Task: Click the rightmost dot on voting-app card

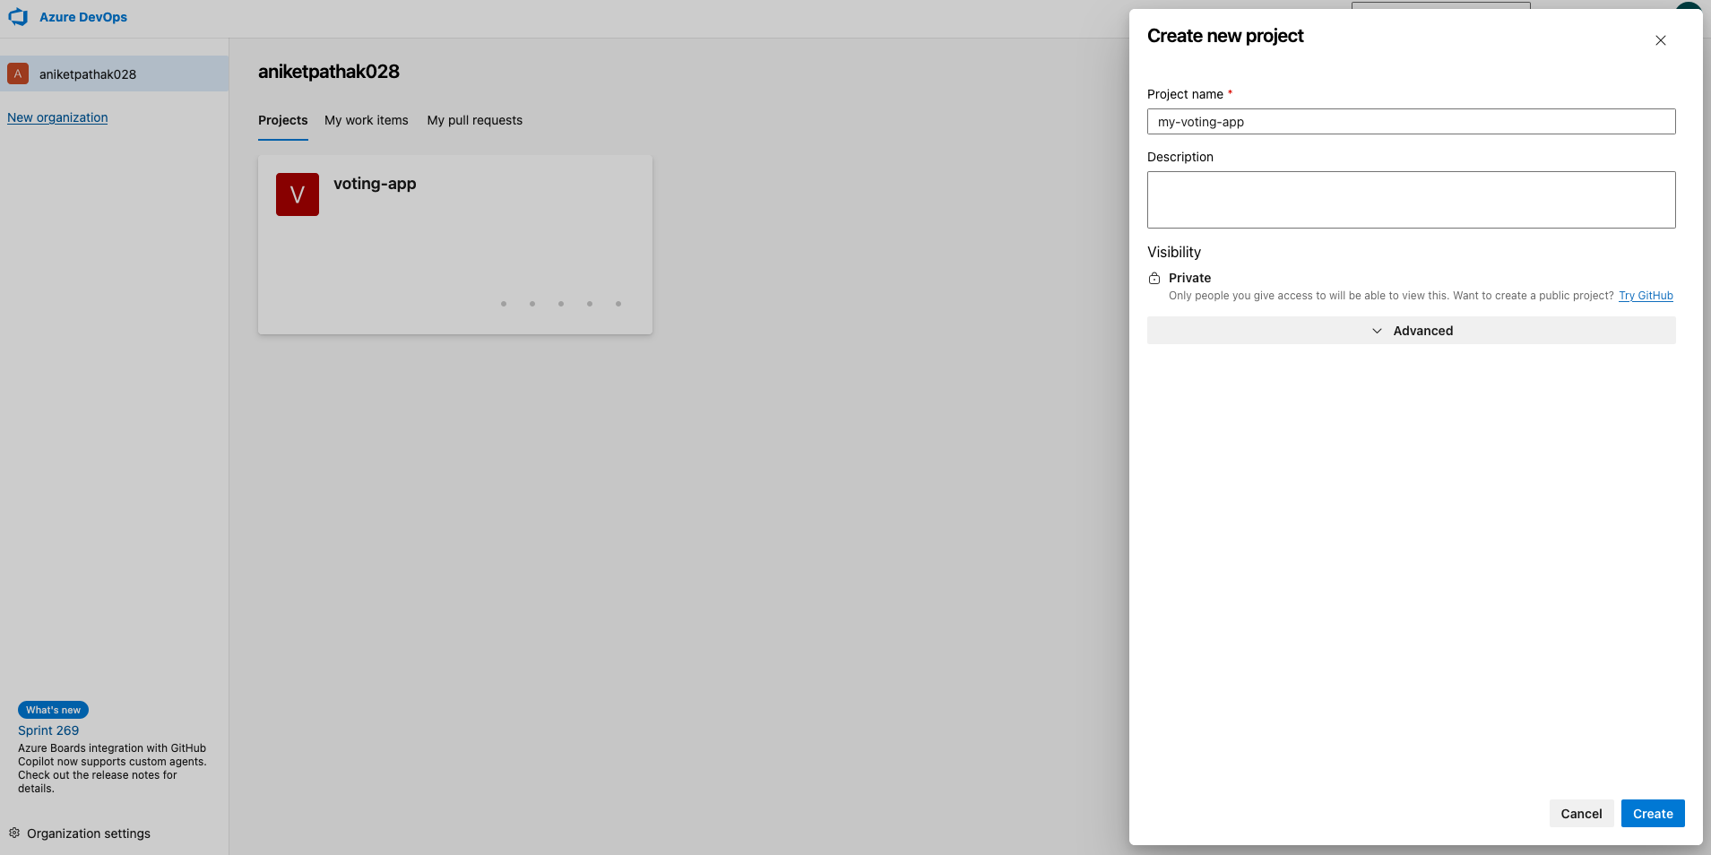Action: [x=618, y=304]
